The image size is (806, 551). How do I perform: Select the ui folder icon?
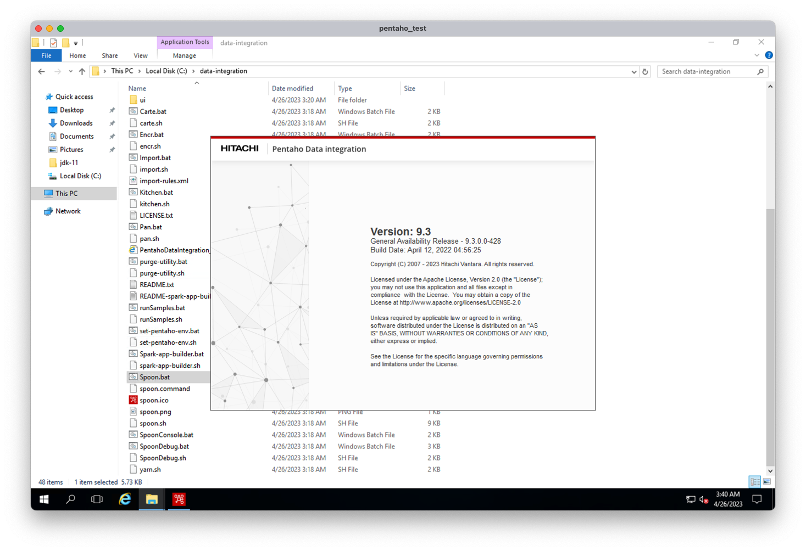[134, 100]
